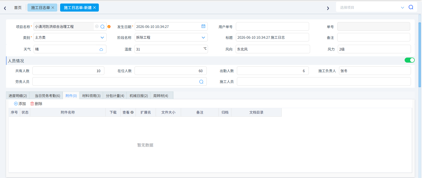Close the 施工日志单-新建 tab
This screenshot has width=422, height=178.
(94, 8)
